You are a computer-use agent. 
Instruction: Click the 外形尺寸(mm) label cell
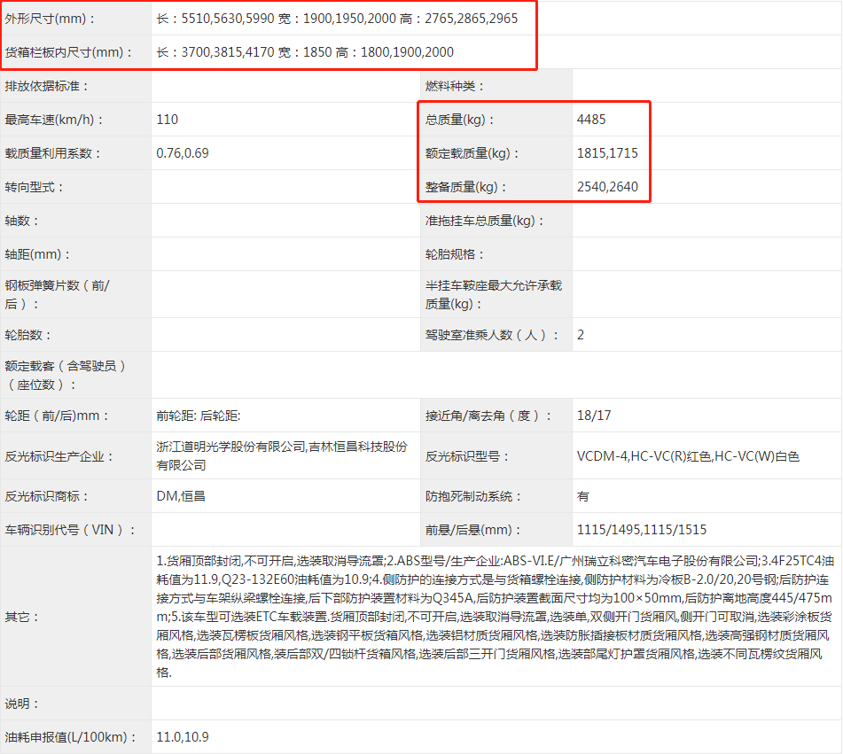51,19
